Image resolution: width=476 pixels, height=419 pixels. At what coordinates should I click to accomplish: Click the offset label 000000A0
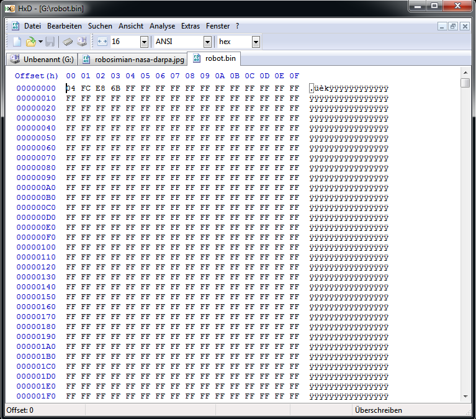click(x=36, y=187)
